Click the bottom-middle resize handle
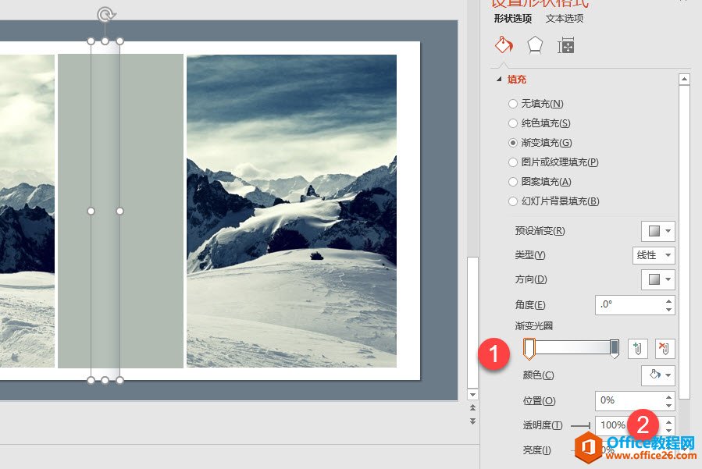702x469 pixels. pos(105,380)
